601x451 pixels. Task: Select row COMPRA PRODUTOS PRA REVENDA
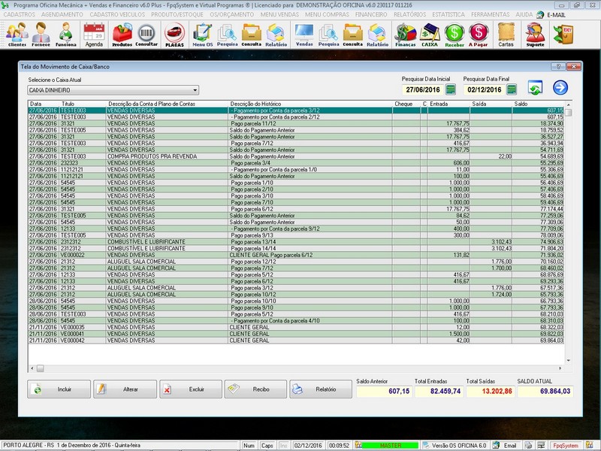pos(296,156)
